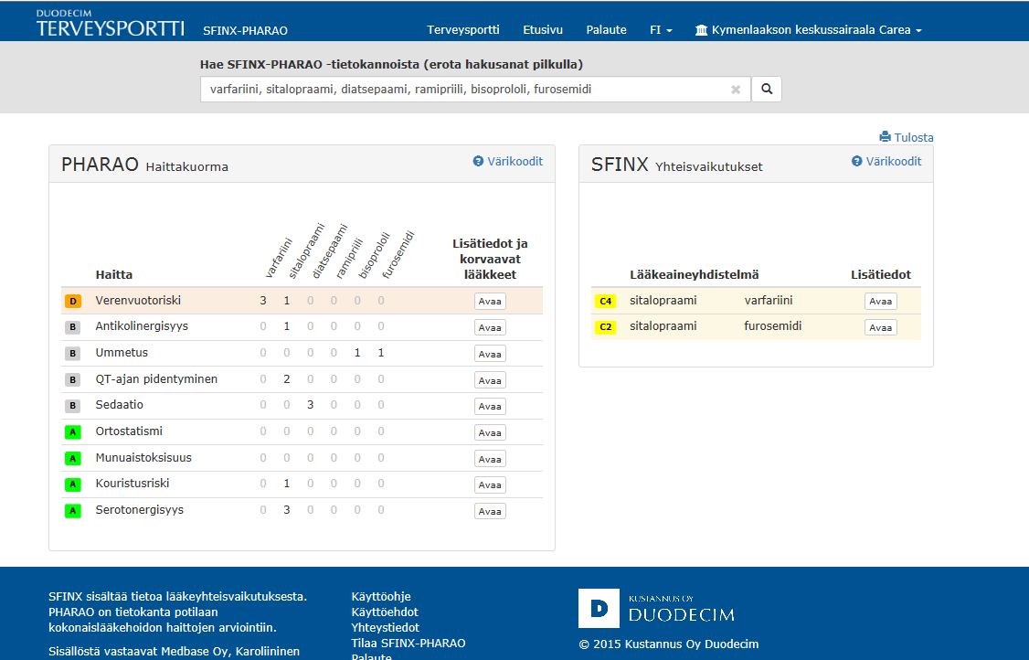Click the Antikolinergisyys row label
1029x660 pixels.
click(x=142, y=326)
